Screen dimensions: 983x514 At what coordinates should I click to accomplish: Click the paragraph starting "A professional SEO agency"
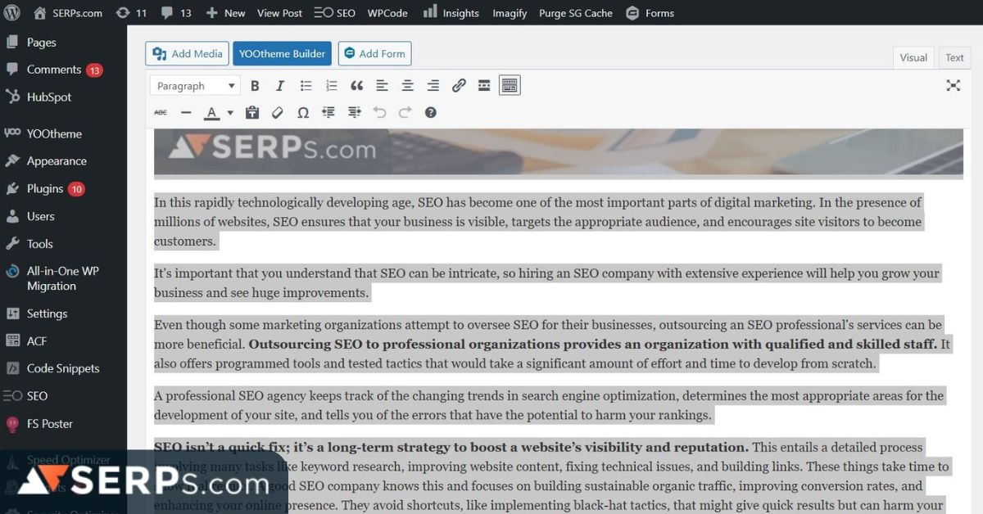549,405
